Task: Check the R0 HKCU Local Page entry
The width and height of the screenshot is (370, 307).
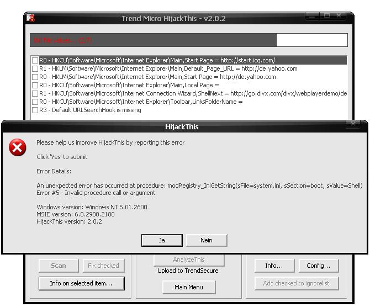Action: (x=35, y=85)
